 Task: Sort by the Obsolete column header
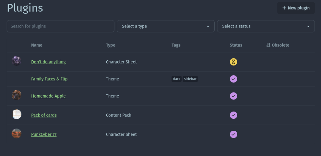coord(278,45)
